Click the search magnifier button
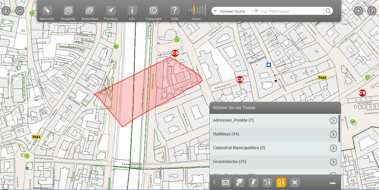This screenshot has height=190, width=379. pyautogui.click(x=328, y=11)
